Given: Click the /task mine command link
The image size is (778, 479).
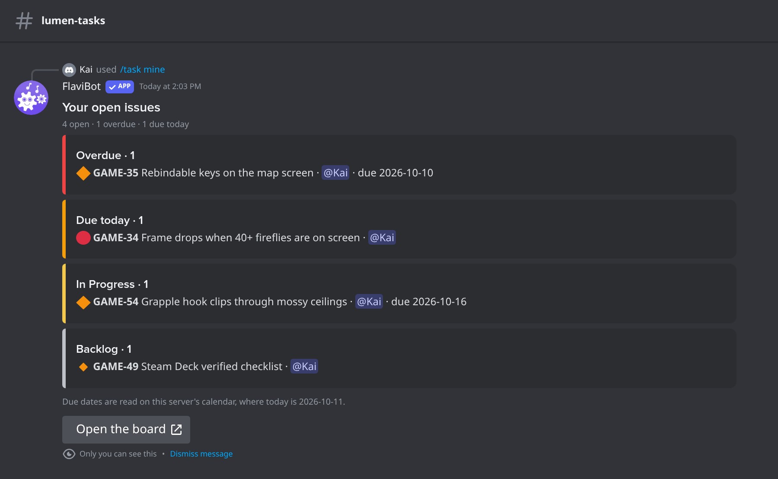Looking at the screenshot, I should coord(143,70).
